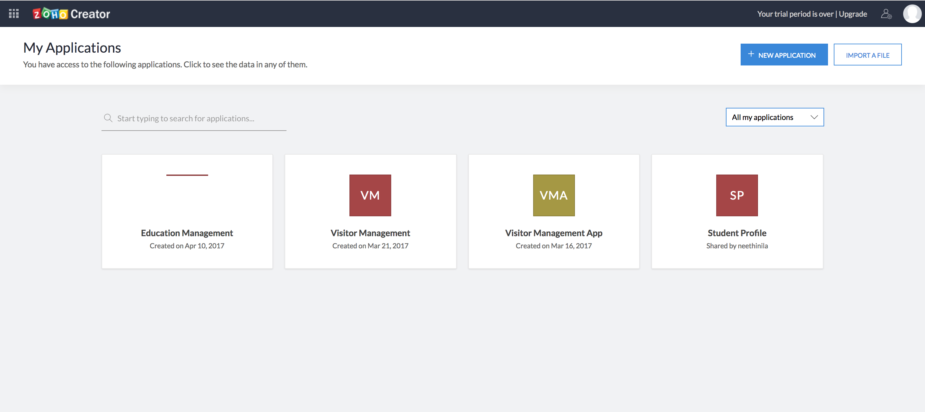
Task: Click the VMA application icon
Action: coord(554,195)
